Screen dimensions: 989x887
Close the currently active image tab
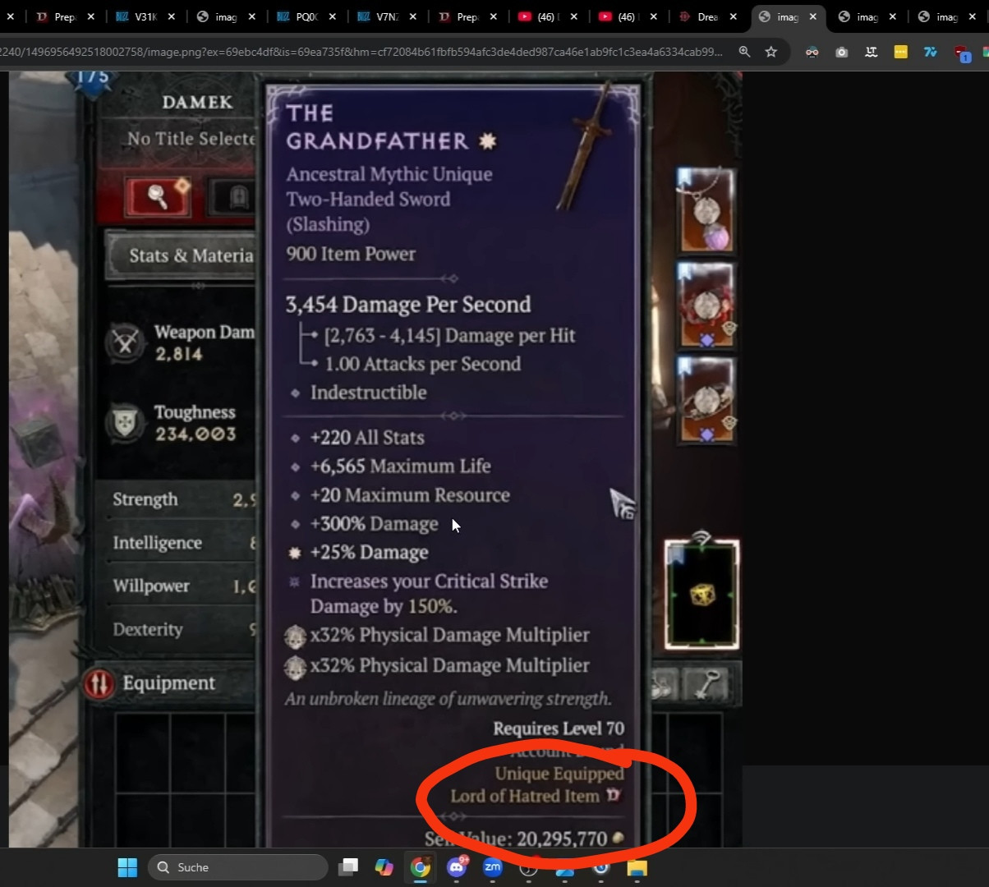click(x=814, y=16)
